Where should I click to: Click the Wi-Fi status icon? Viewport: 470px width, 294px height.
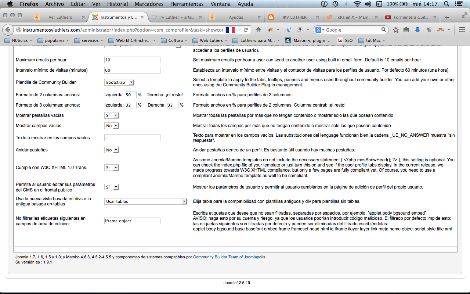click(357, 4)
